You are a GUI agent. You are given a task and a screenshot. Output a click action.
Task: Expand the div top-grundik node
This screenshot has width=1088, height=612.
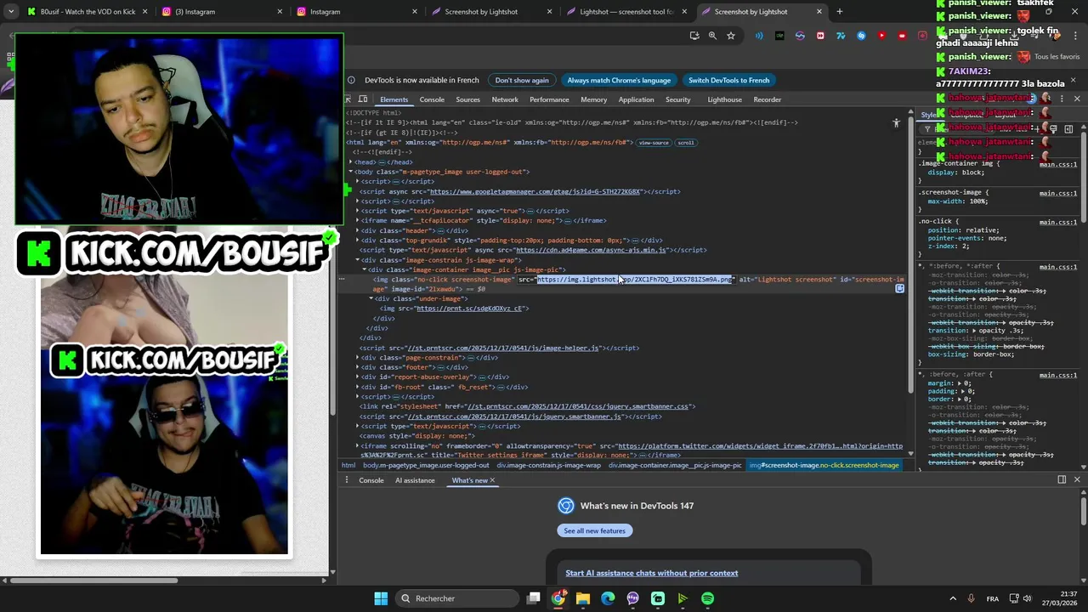(x=357, y=240)
